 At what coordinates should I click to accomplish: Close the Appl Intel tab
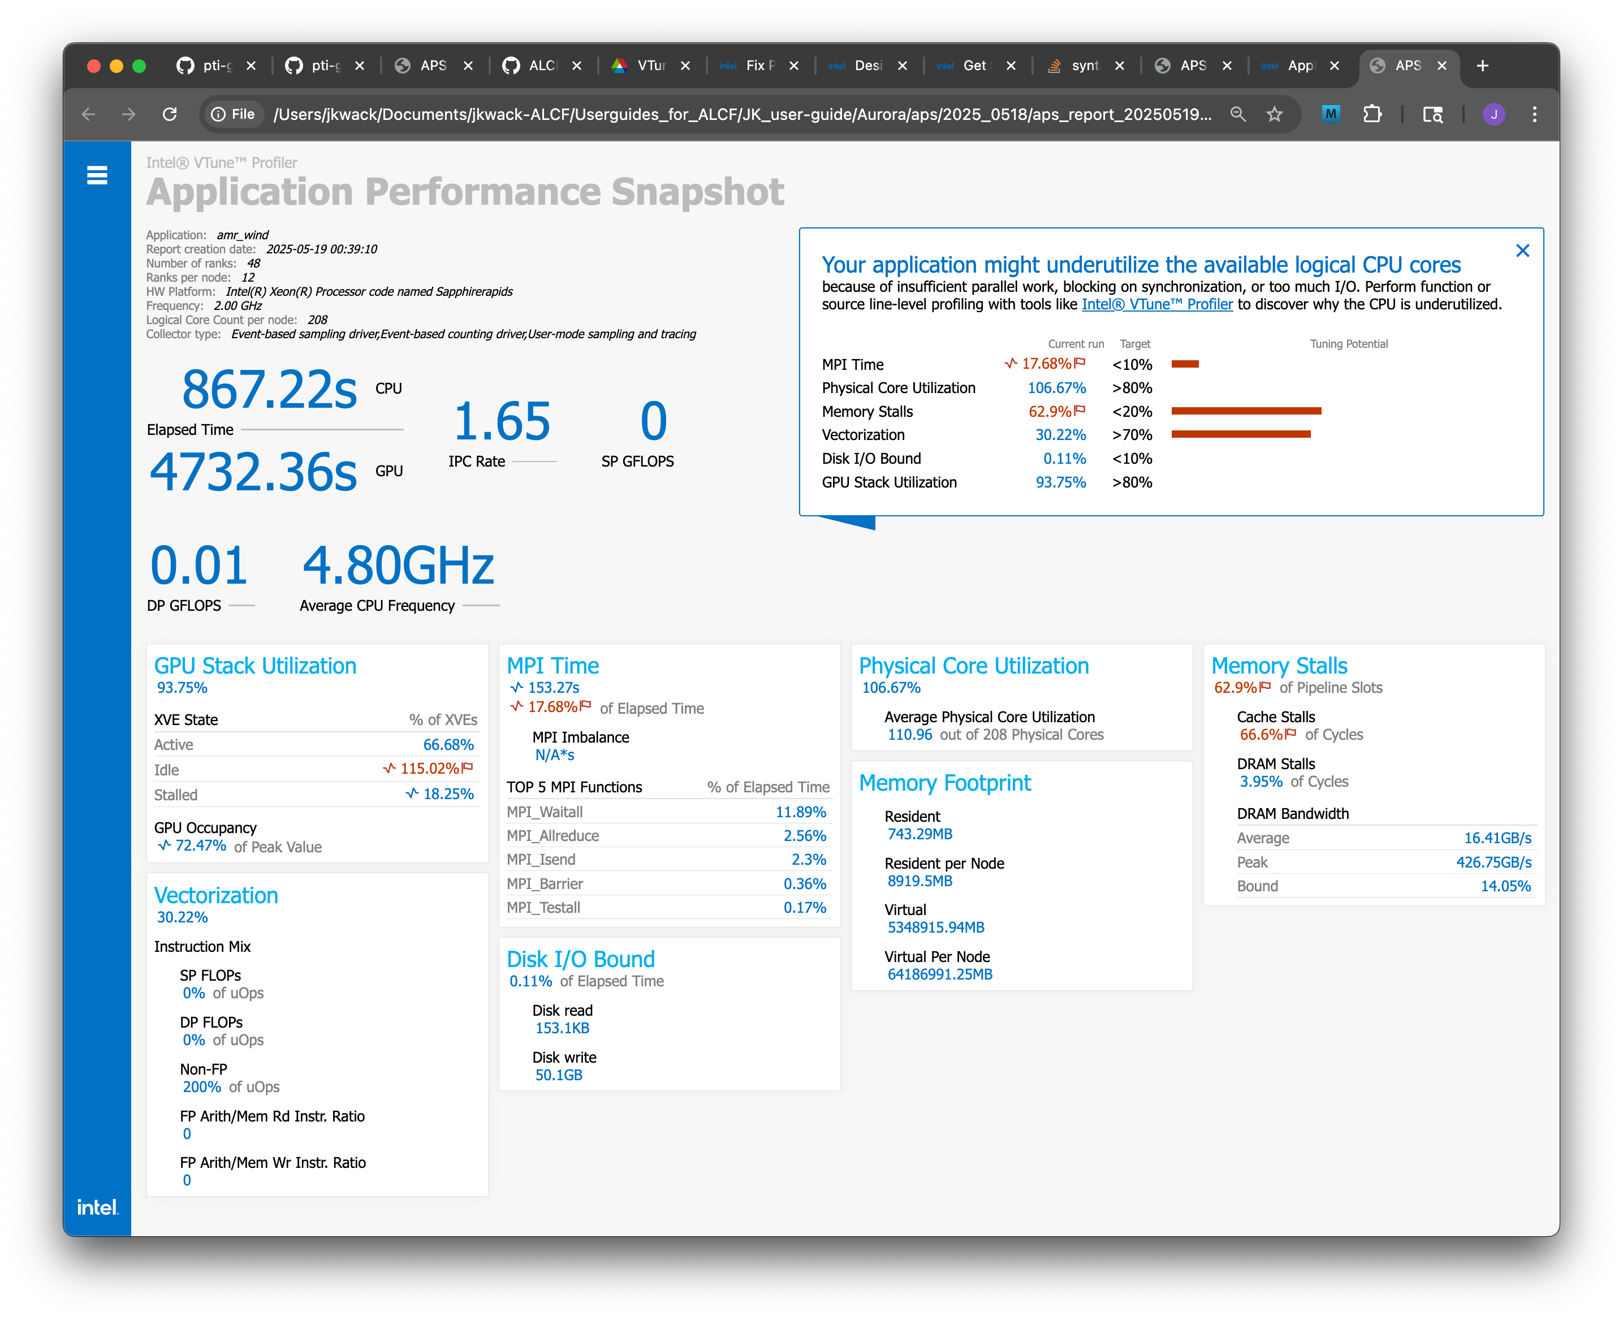[x=1334, y=66]
